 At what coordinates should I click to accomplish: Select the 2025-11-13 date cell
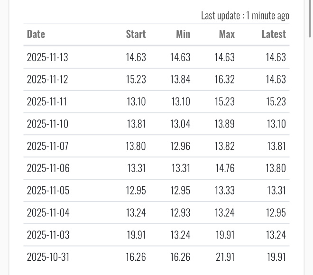47,57
